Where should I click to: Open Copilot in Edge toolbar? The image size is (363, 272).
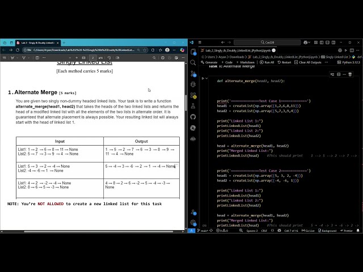tap(182, 50)
